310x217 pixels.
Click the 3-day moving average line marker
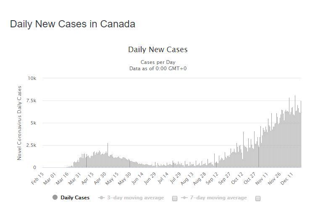(101, 198)
